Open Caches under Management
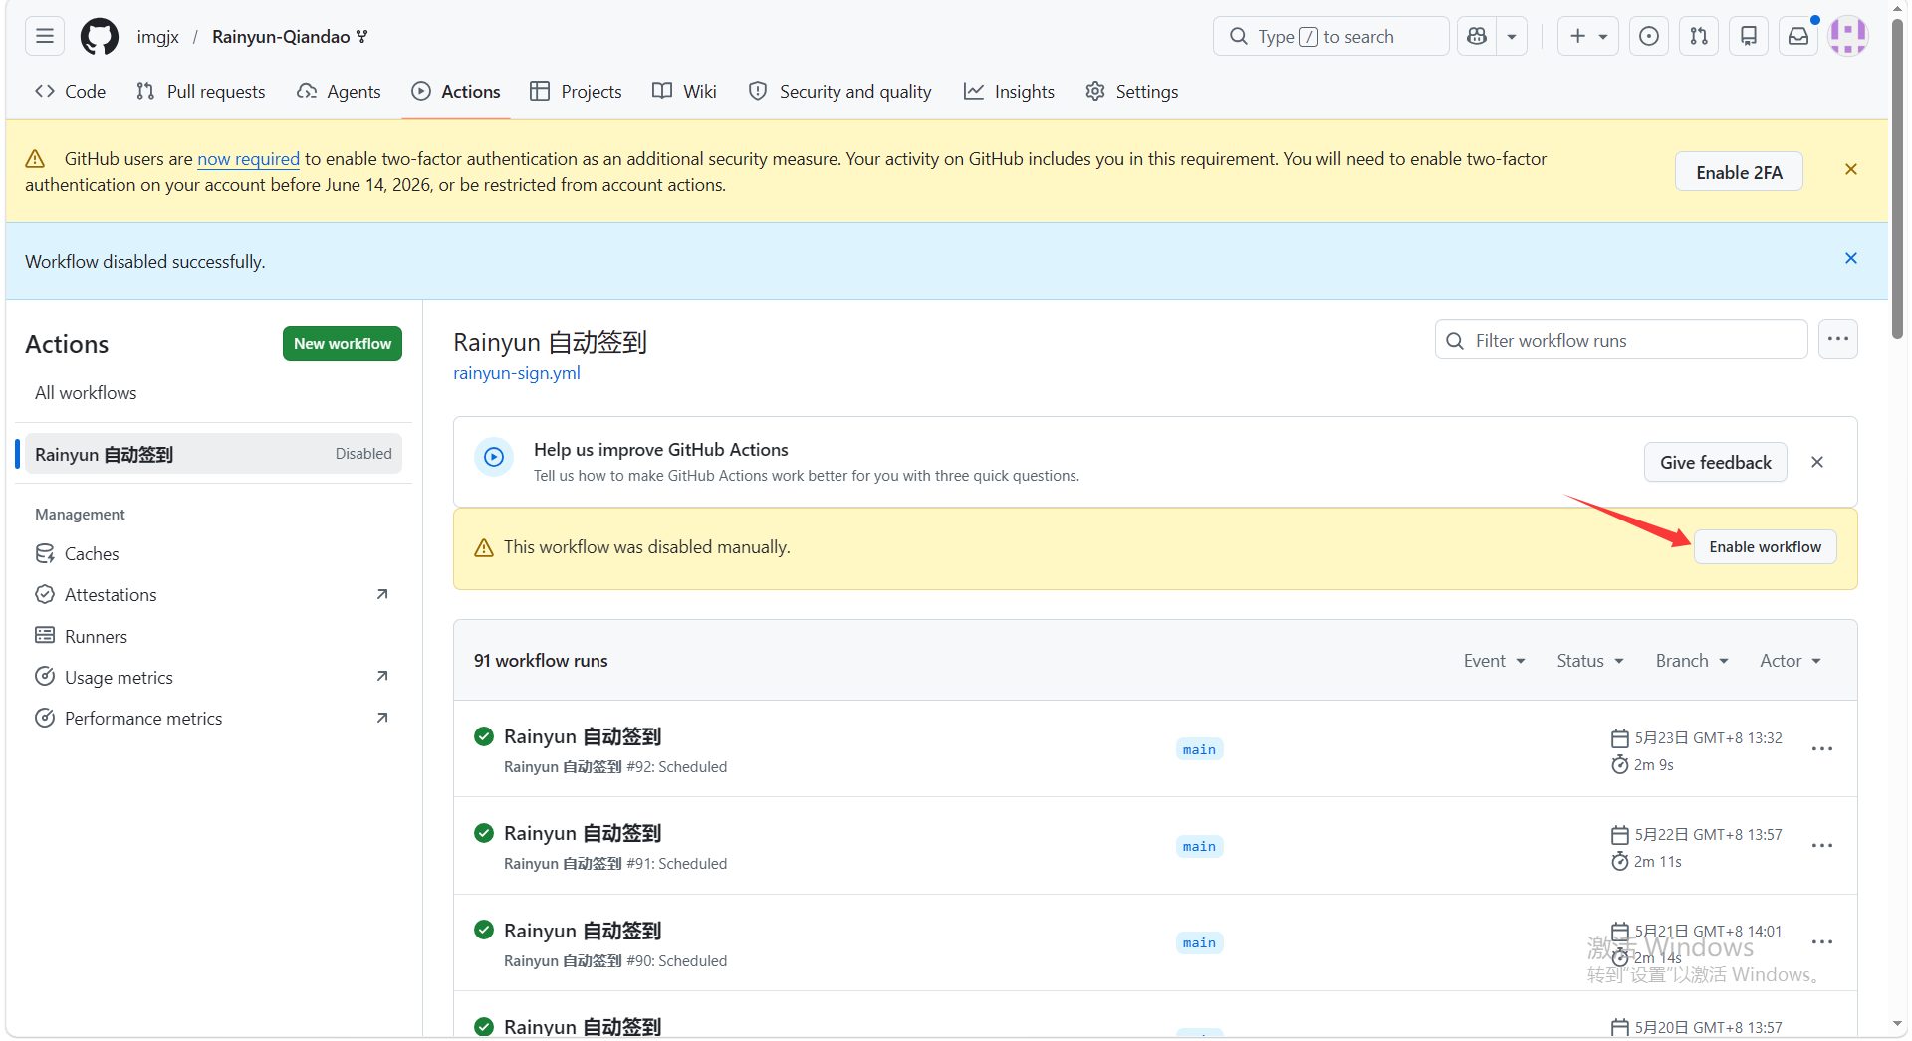Image resolution: width=1912 pixels, height=1041 pixels. tap(214, 554)
